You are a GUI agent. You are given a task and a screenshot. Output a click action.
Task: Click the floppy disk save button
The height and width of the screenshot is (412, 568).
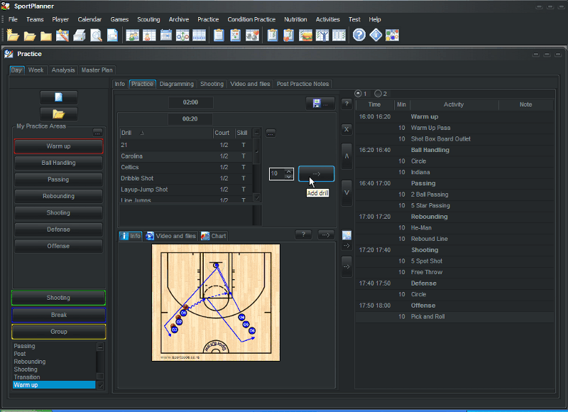320,104
